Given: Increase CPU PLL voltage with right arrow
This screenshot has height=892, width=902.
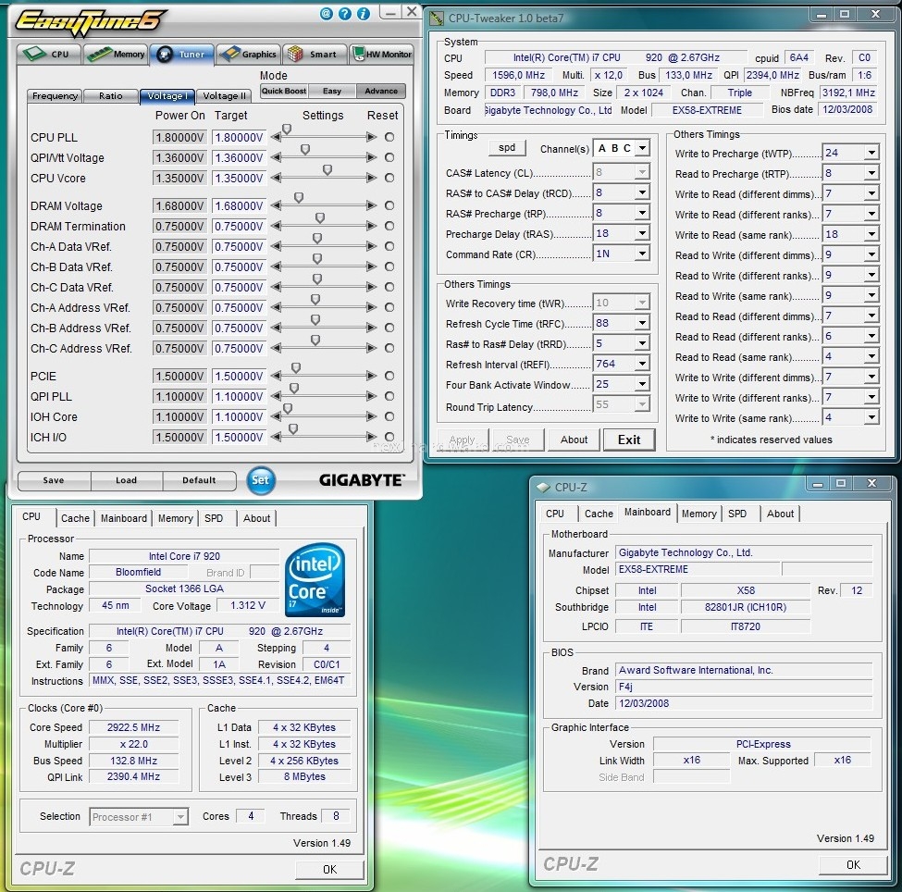Looking at the screenshot, I should point(372,138).
